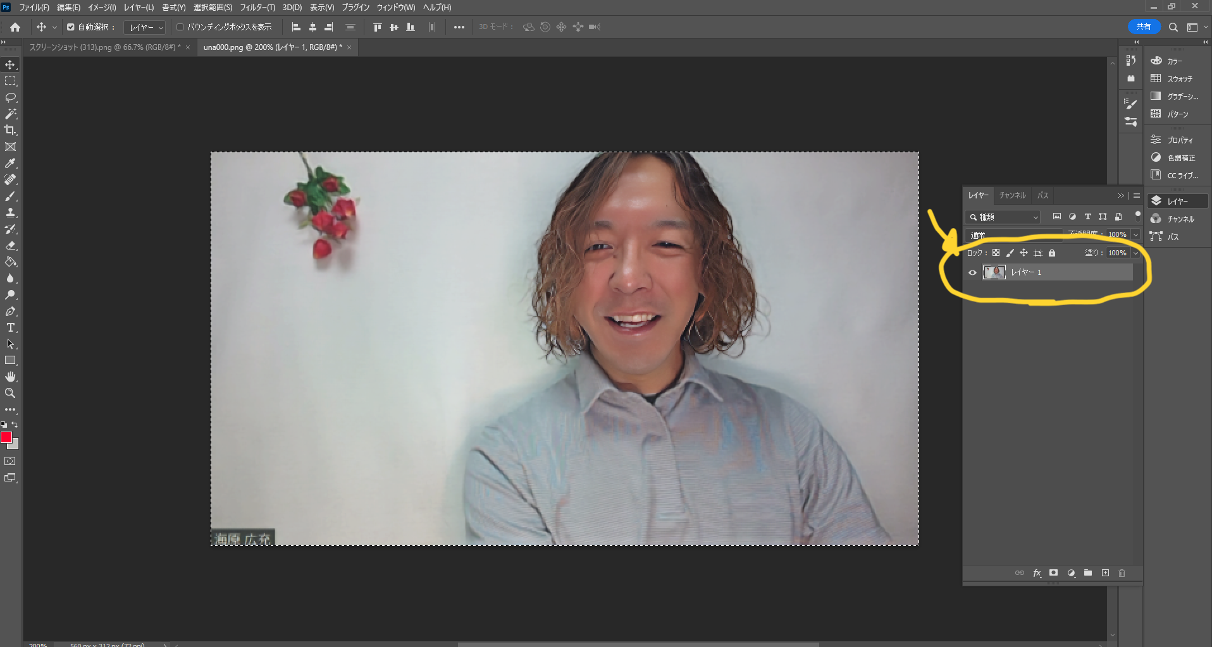This screenshot has height=647, width=1212.
Task: Open Layers panel options menu
Action: click(1137, 195)
